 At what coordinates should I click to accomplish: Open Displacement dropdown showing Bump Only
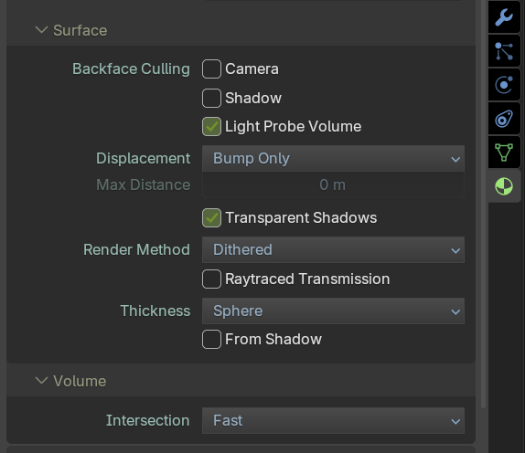pos(333,159)
